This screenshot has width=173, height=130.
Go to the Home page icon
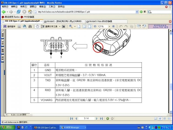30,12
